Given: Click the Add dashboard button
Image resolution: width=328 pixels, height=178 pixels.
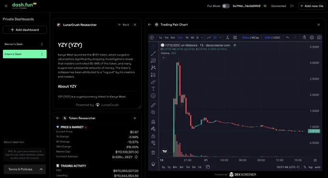Looking at the screenshot, I should 25,30.
